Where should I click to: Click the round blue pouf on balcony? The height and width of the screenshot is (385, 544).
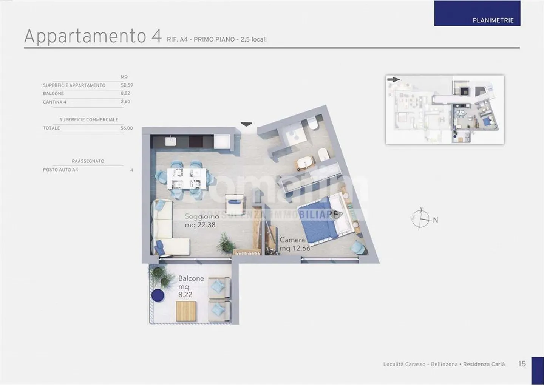(x=157, y=295)
